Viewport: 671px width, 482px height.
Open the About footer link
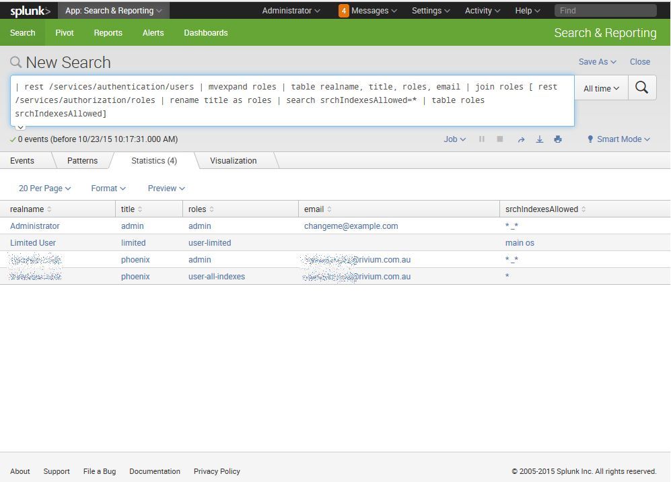point(20,471)
